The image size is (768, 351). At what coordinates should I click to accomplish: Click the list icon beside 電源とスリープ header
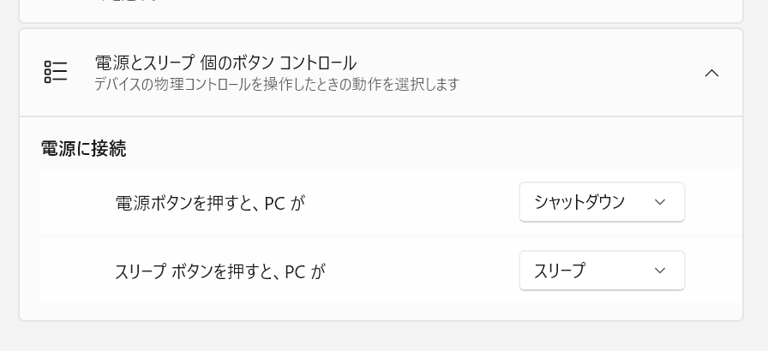coord(56,72)
